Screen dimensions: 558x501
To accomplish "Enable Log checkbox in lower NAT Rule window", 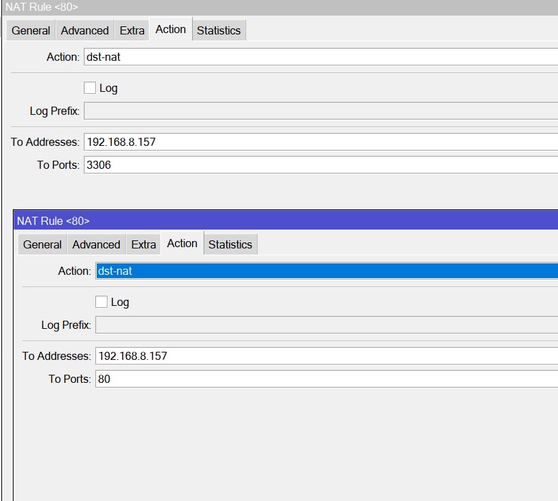I will point(101,302).
